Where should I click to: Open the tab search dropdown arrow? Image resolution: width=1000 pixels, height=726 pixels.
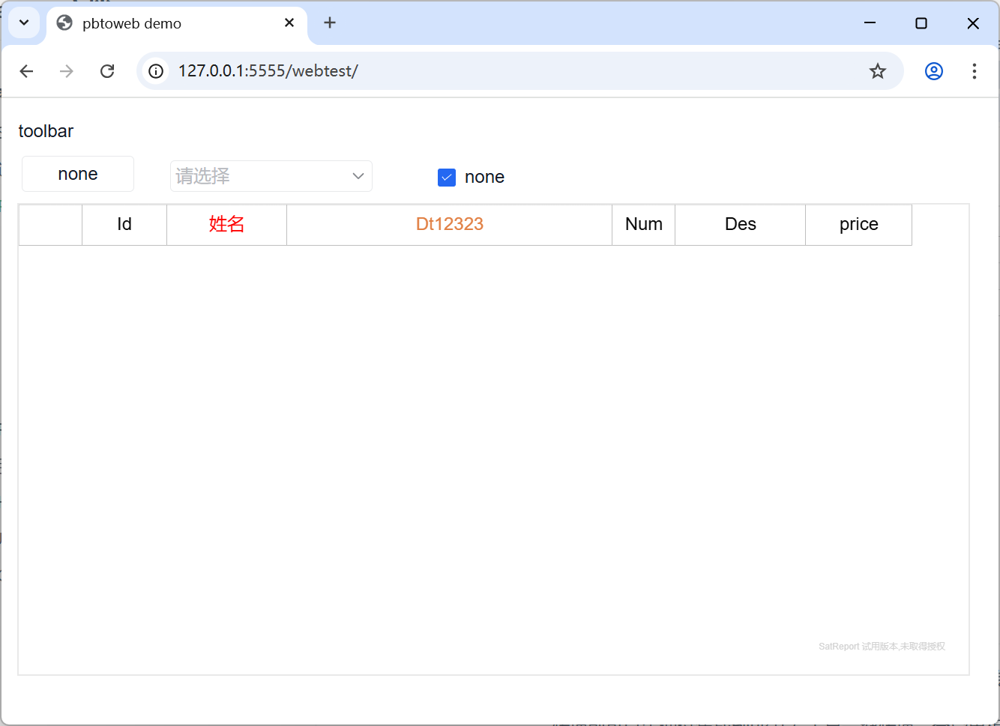click(24, 23)
